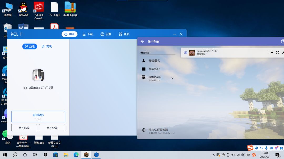
Task: Open 版本选择 in PCL II
Action: point(24,128)
